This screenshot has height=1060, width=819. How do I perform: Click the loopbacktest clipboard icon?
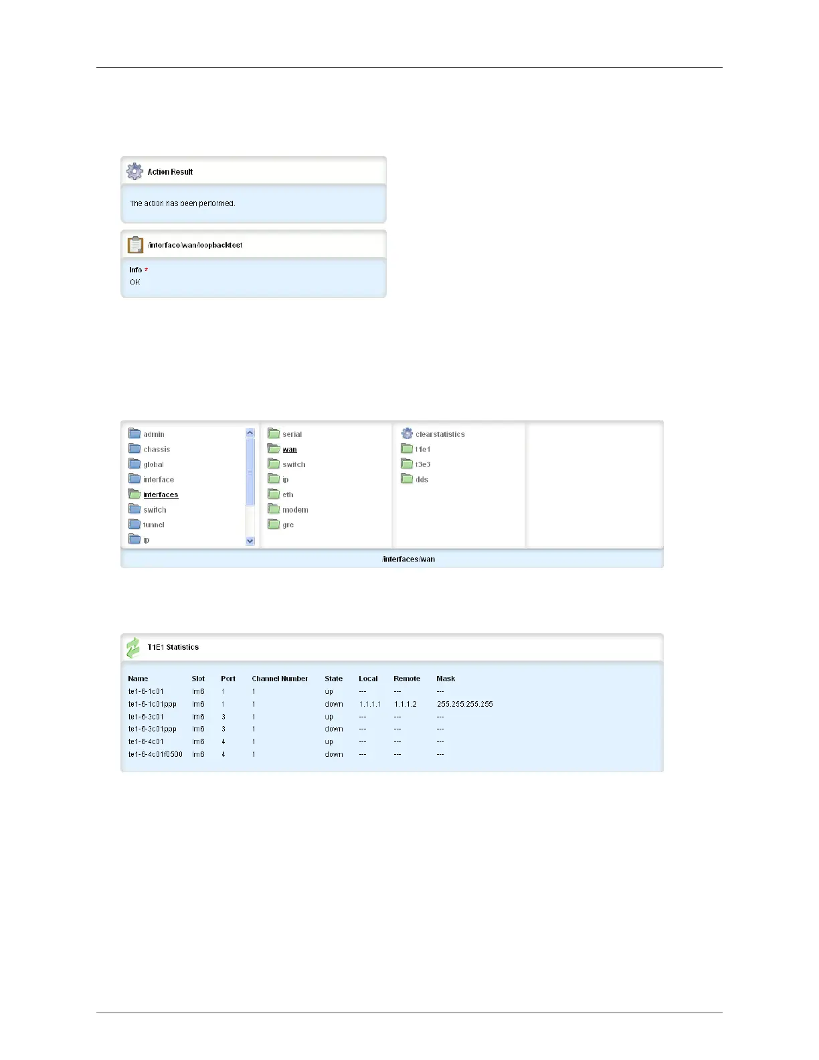coord(135,245)
